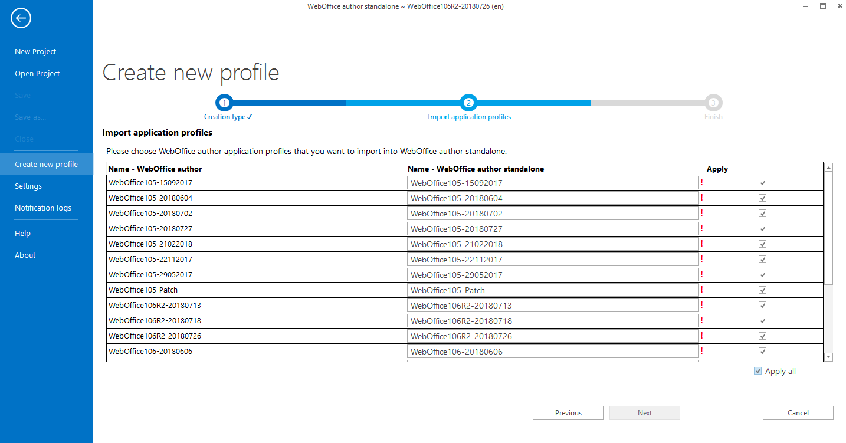The width and height of the screenshot is (846, 443).
Task: Open Notification logs in the sidebar
Action: pos(43,208)
